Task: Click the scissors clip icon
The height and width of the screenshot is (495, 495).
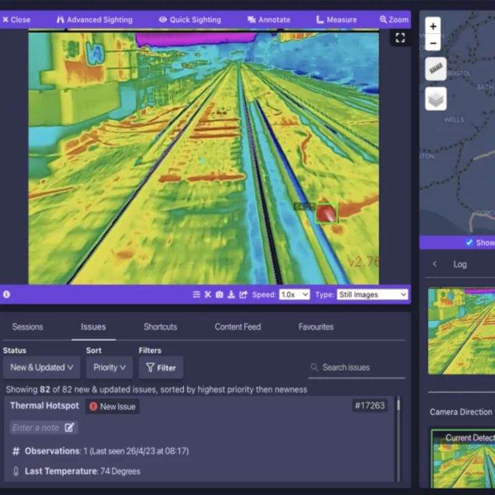Action: pyautogui.click(x=208, y=295)
